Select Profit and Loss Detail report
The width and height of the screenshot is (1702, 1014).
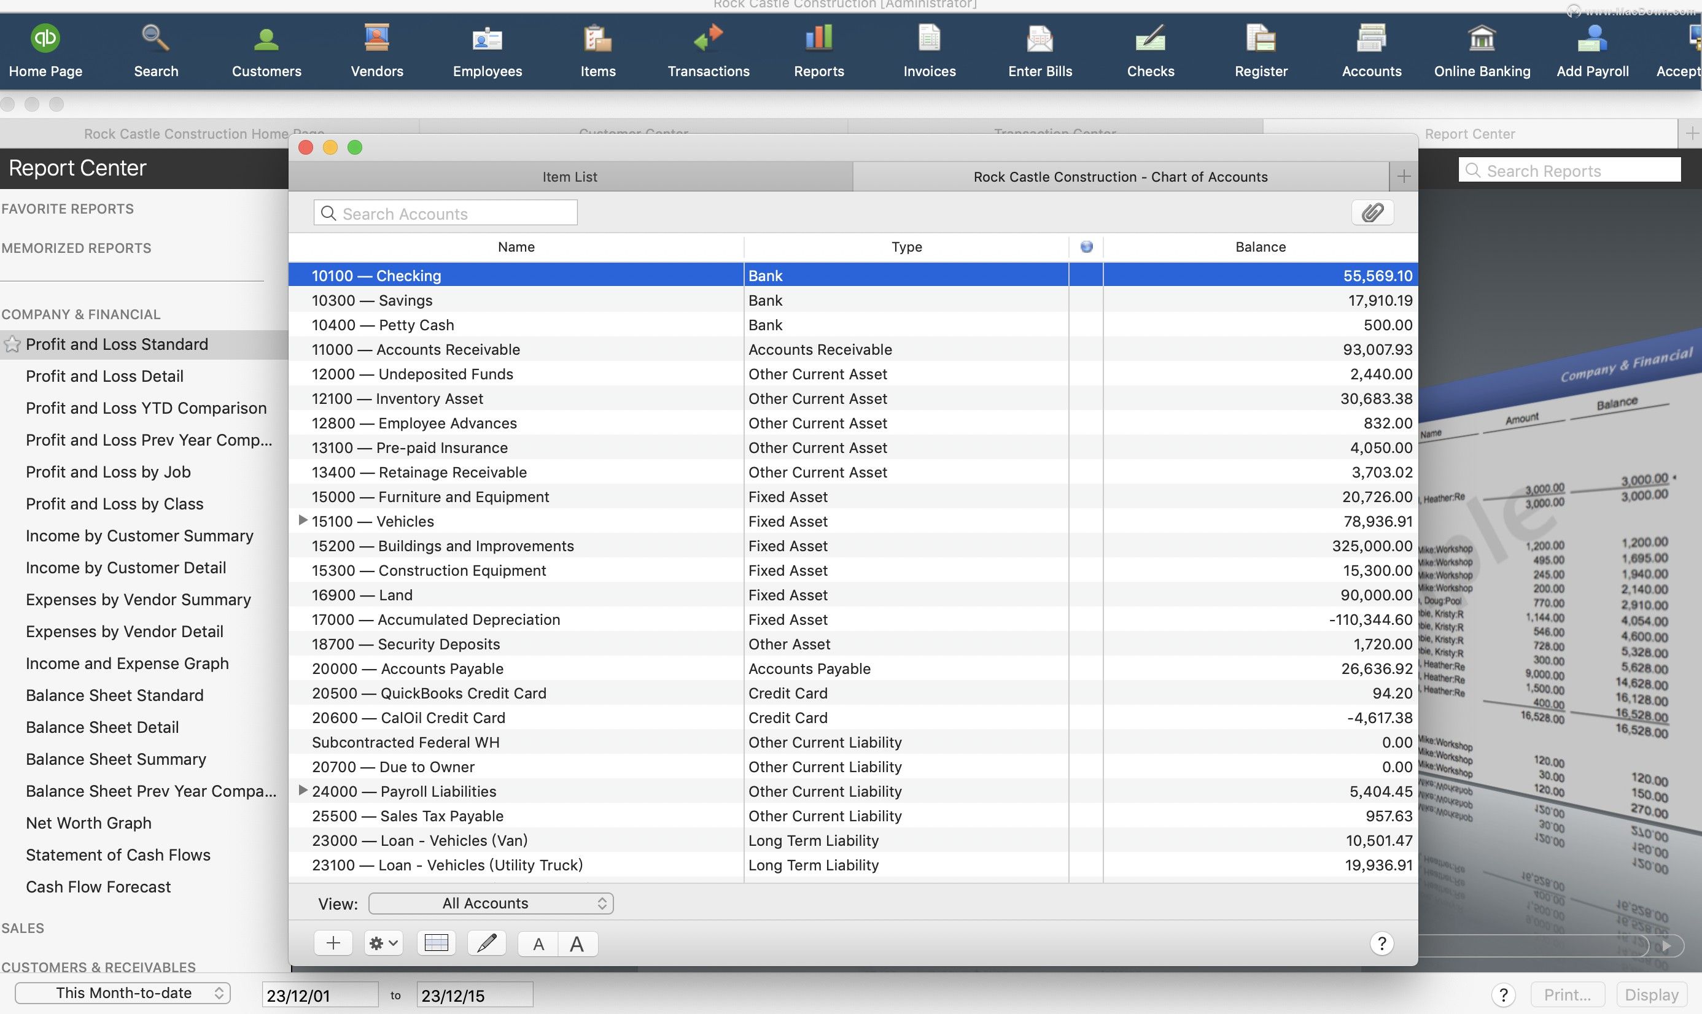(104, 376)
